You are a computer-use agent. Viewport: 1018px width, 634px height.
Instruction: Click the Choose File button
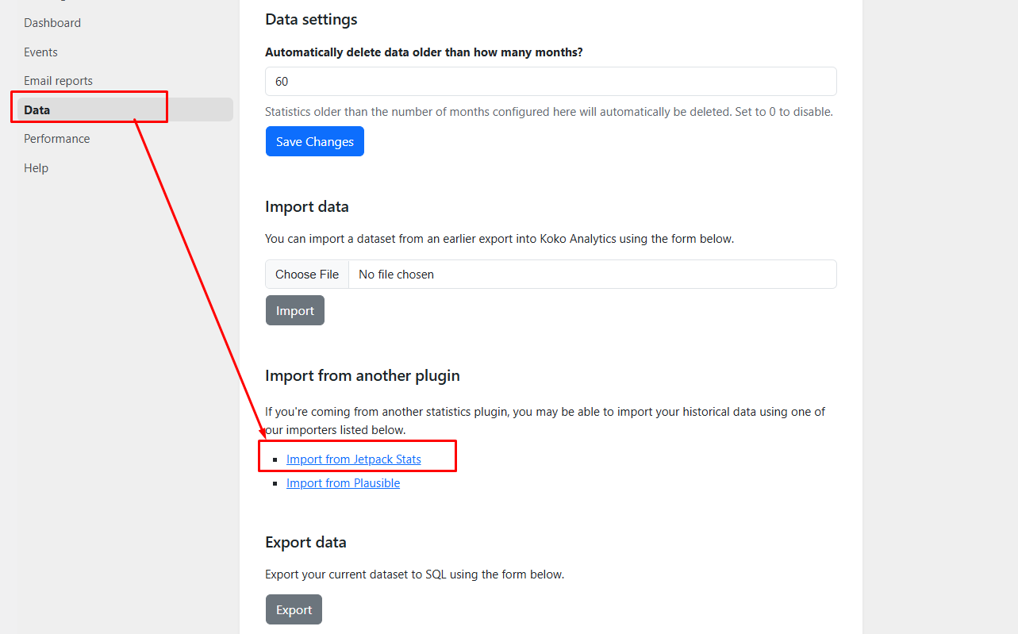tap(307, 275)
